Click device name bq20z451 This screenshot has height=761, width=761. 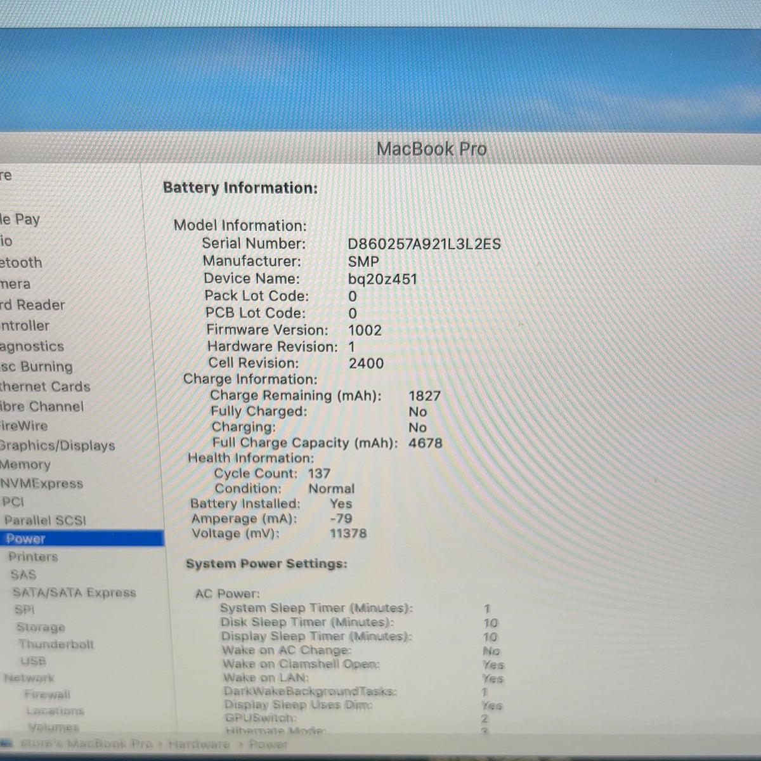point(382,279)
